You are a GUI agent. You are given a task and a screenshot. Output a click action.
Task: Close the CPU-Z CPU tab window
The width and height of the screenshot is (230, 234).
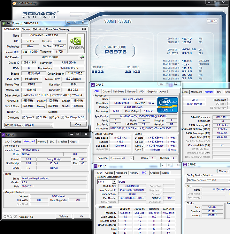click(x=175, y=84)
